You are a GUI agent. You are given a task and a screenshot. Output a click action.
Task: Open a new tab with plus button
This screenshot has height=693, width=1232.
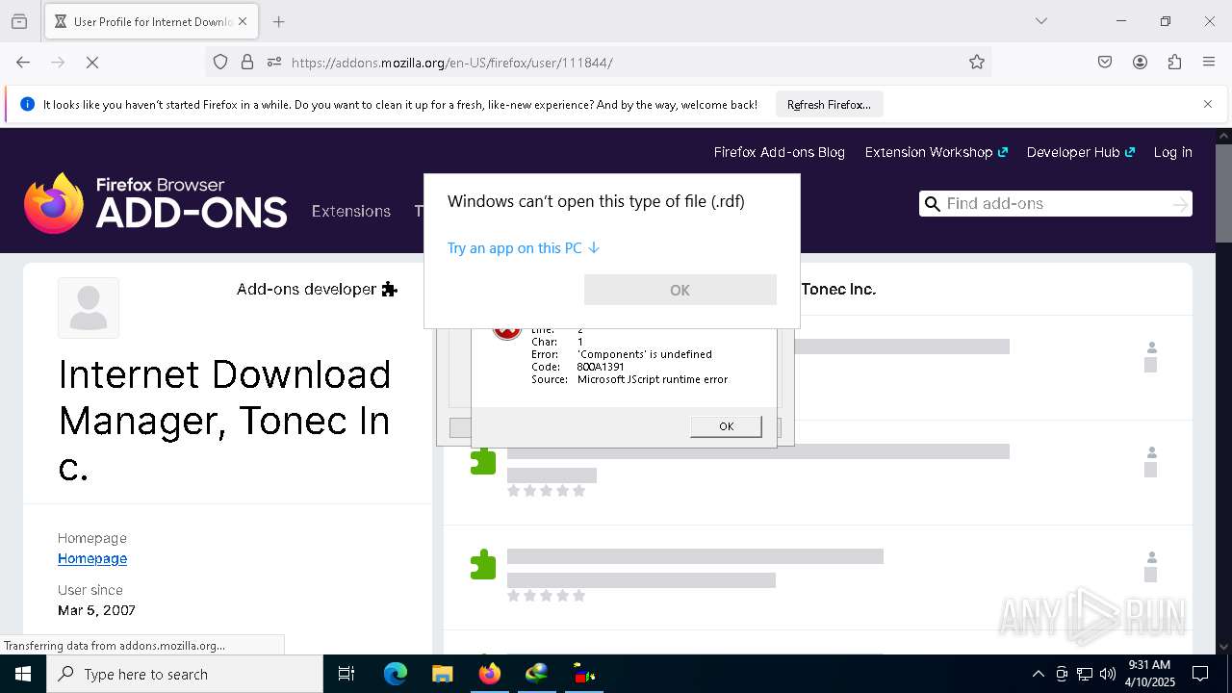tap(278, 21)
